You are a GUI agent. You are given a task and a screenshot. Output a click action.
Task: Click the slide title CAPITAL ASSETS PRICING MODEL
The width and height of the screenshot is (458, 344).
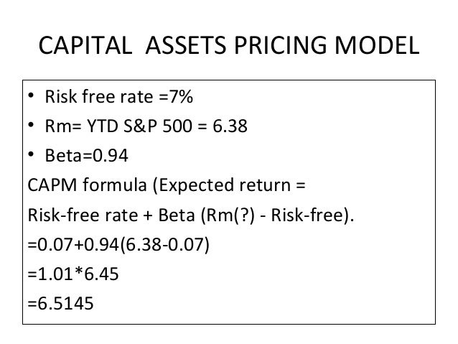(x=229, y=45)
